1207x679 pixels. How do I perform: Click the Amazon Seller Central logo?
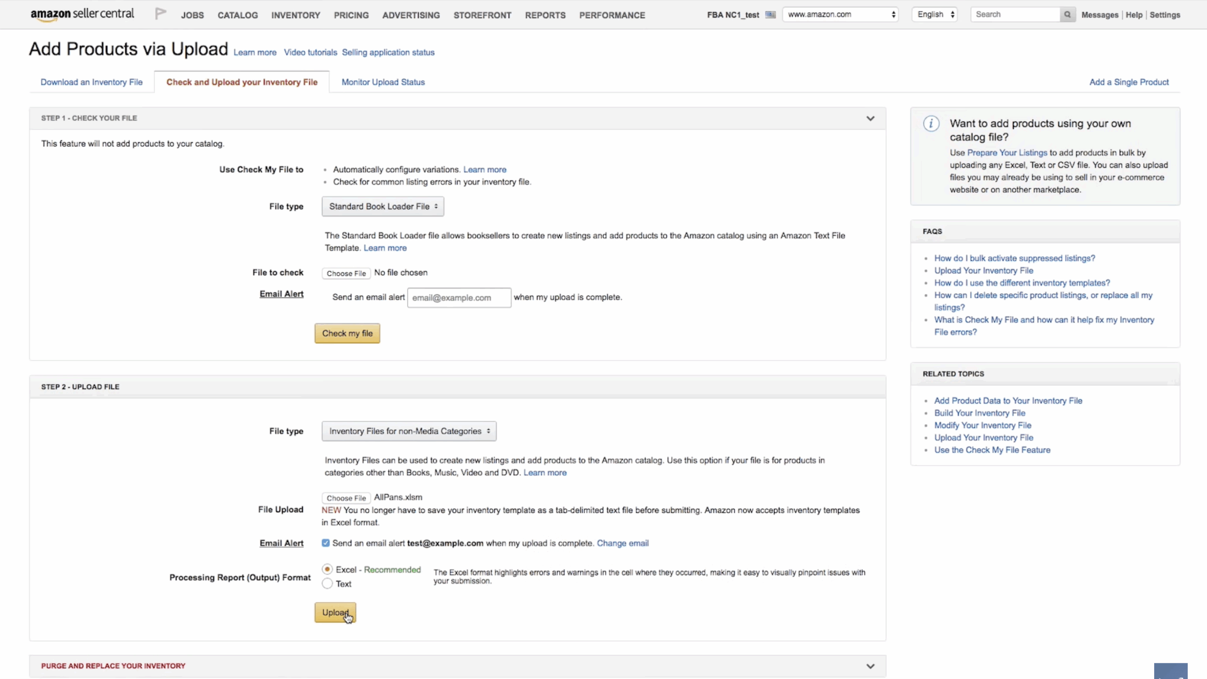pos(82,14)
